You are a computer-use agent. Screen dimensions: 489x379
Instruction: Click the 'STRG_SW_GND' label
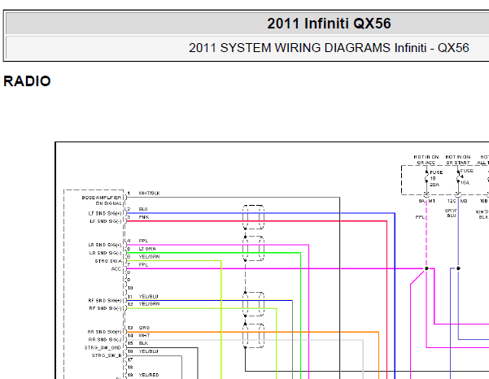(x=103, y=347)
